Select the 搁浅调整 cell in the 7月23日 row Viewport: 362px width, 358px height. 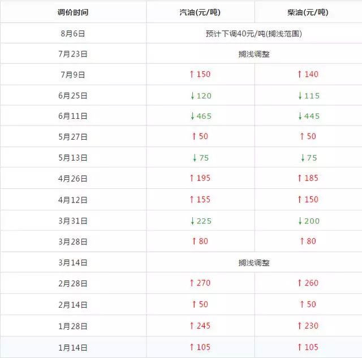click(254, 54)
